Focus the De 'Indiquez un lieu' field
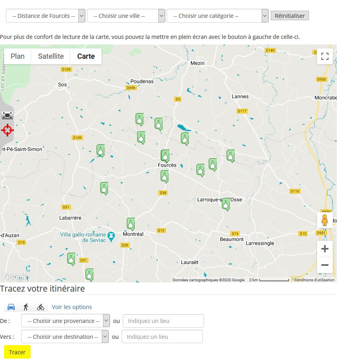Screen dimensions: 340x363 pyautogui.click(x=163, y=321)
